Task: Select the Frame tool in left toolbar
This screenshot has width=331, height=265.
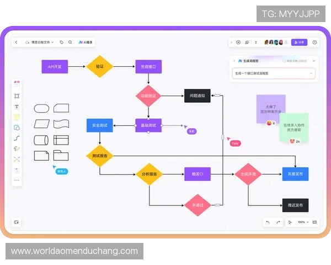Action: [17, 96]
